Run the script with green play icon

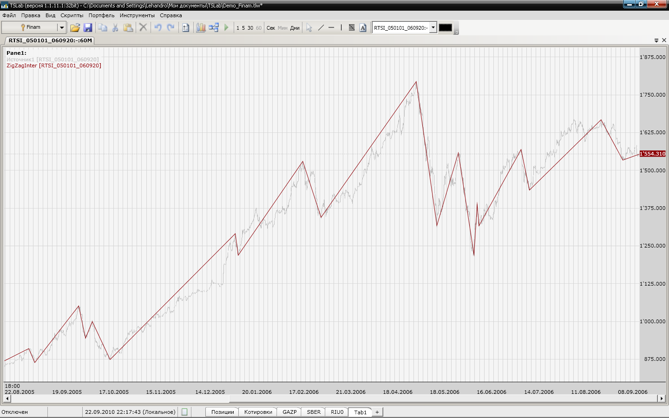click(226, 28)
